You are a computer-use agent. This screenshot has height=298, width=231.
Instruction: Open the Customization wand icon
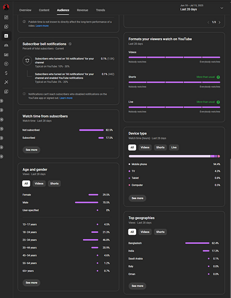tap(6, 82)
